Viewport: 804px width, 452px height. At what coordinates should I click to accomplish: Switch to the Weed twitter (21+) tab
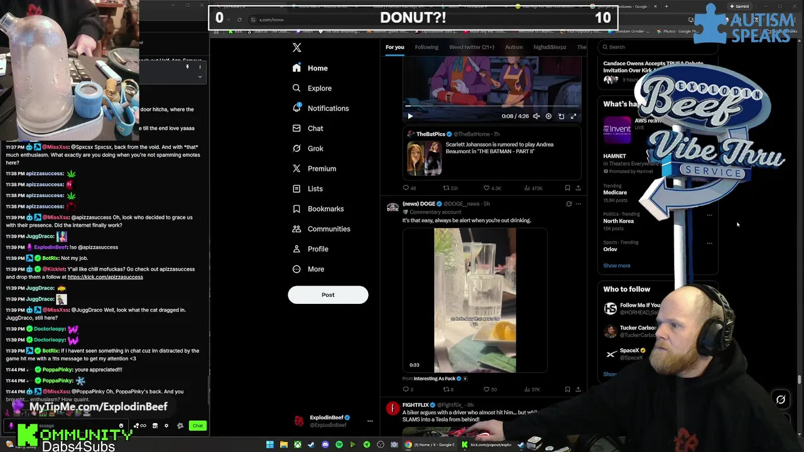coord(472,47)
